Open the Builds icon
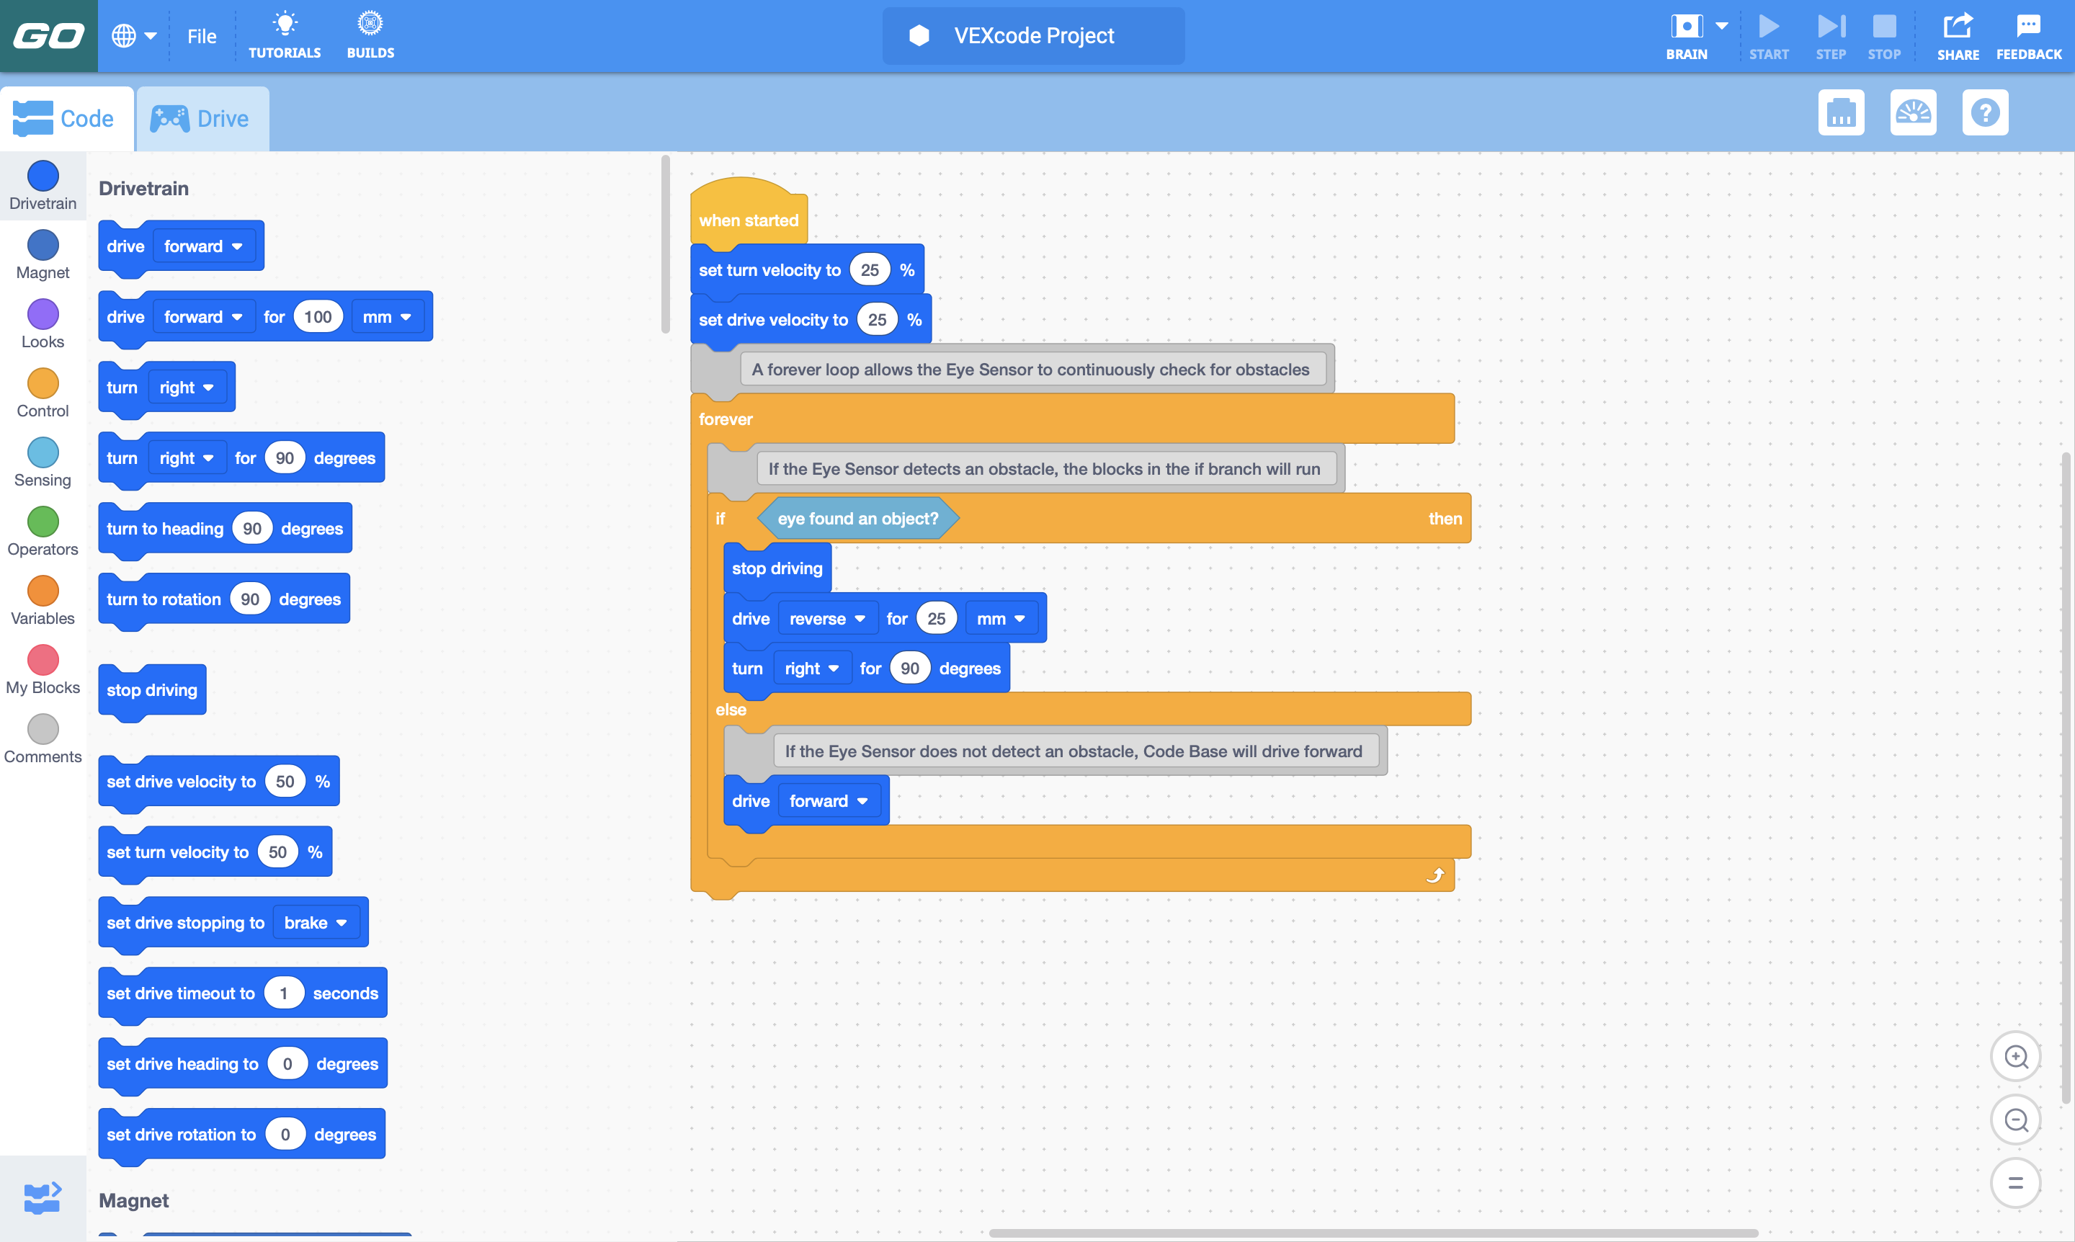 click(x=370, y=25)
